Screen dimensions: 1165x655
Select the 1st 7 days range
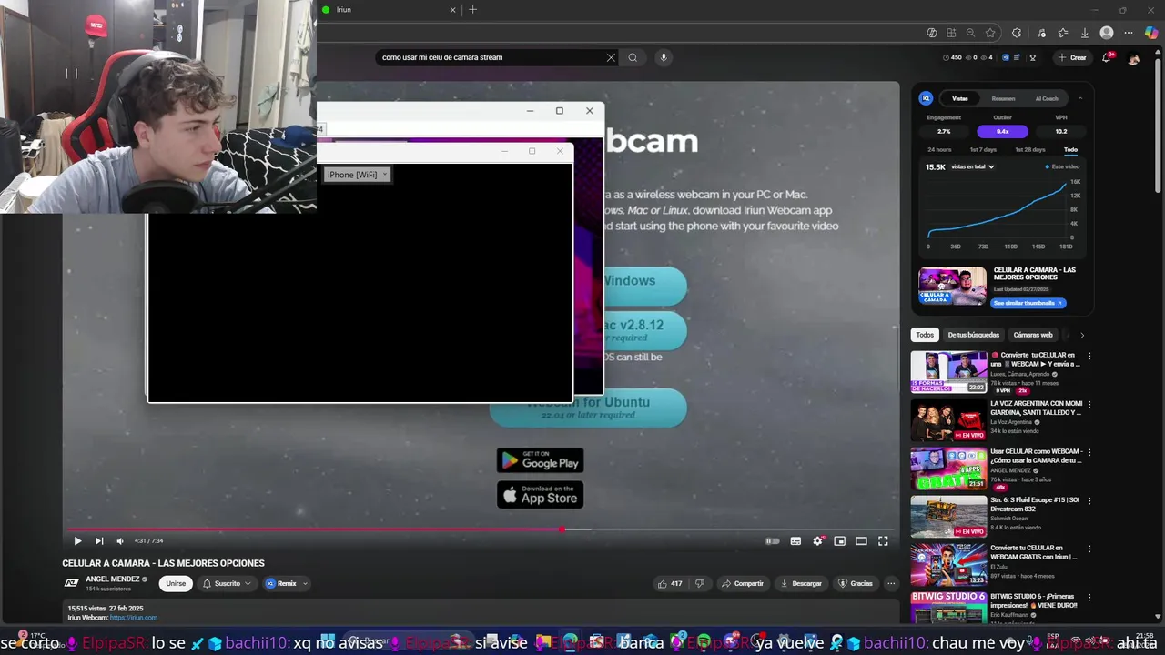[x=983, y=149]
